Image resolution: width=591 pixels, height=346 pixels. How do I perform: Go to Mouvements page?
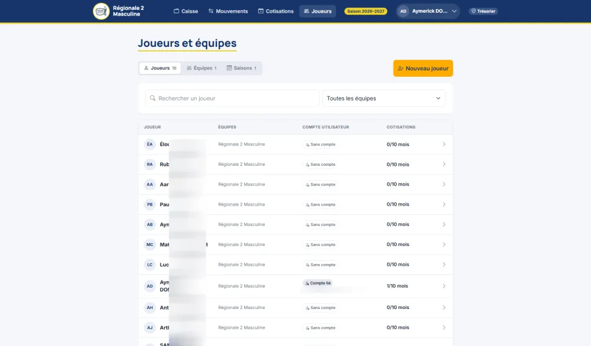228,12
